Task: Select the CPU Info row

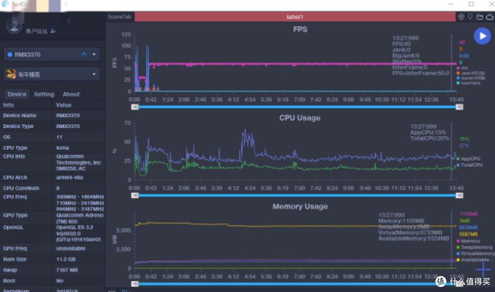Action: (x=52, y=162)
